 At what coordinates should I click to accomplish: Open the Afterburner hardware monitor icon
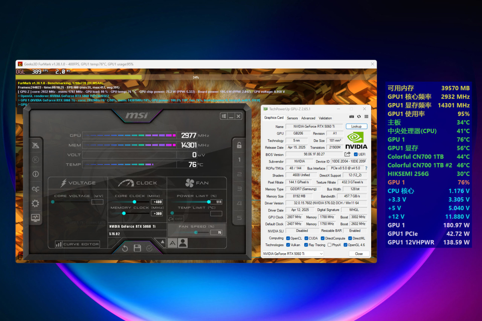coord(35,218)
